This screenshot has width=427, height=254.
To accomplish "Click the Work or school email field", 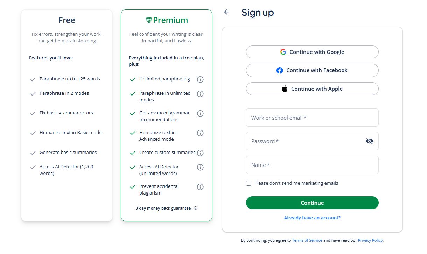I will click(x=312, y=118).
